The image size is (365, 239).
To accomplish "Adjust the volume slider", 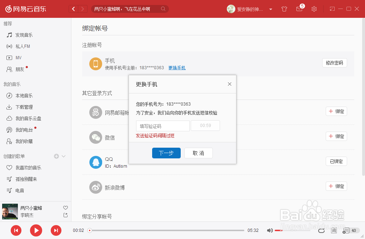I will pos(292,230).
